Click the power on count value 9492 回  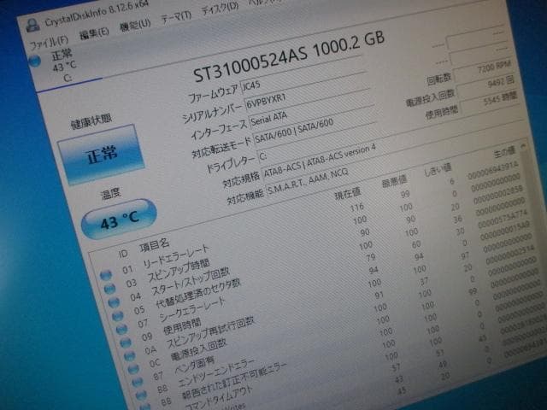(485, 86)
